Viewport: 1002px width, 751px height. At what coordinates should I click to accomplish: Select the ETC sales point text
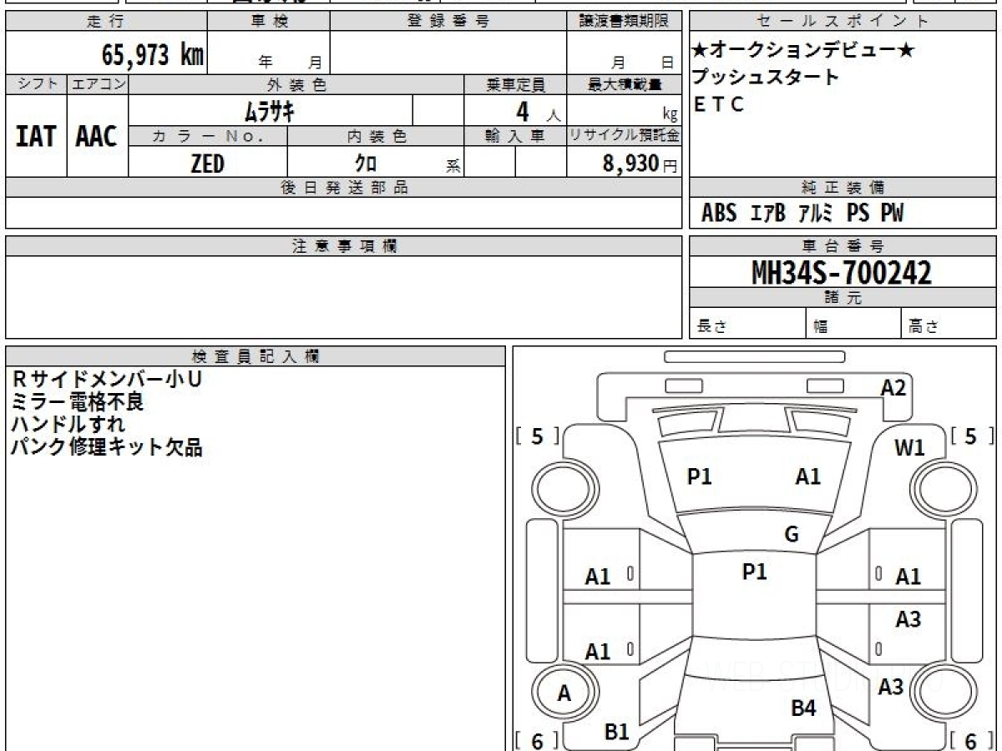click(x=719, y=104)
